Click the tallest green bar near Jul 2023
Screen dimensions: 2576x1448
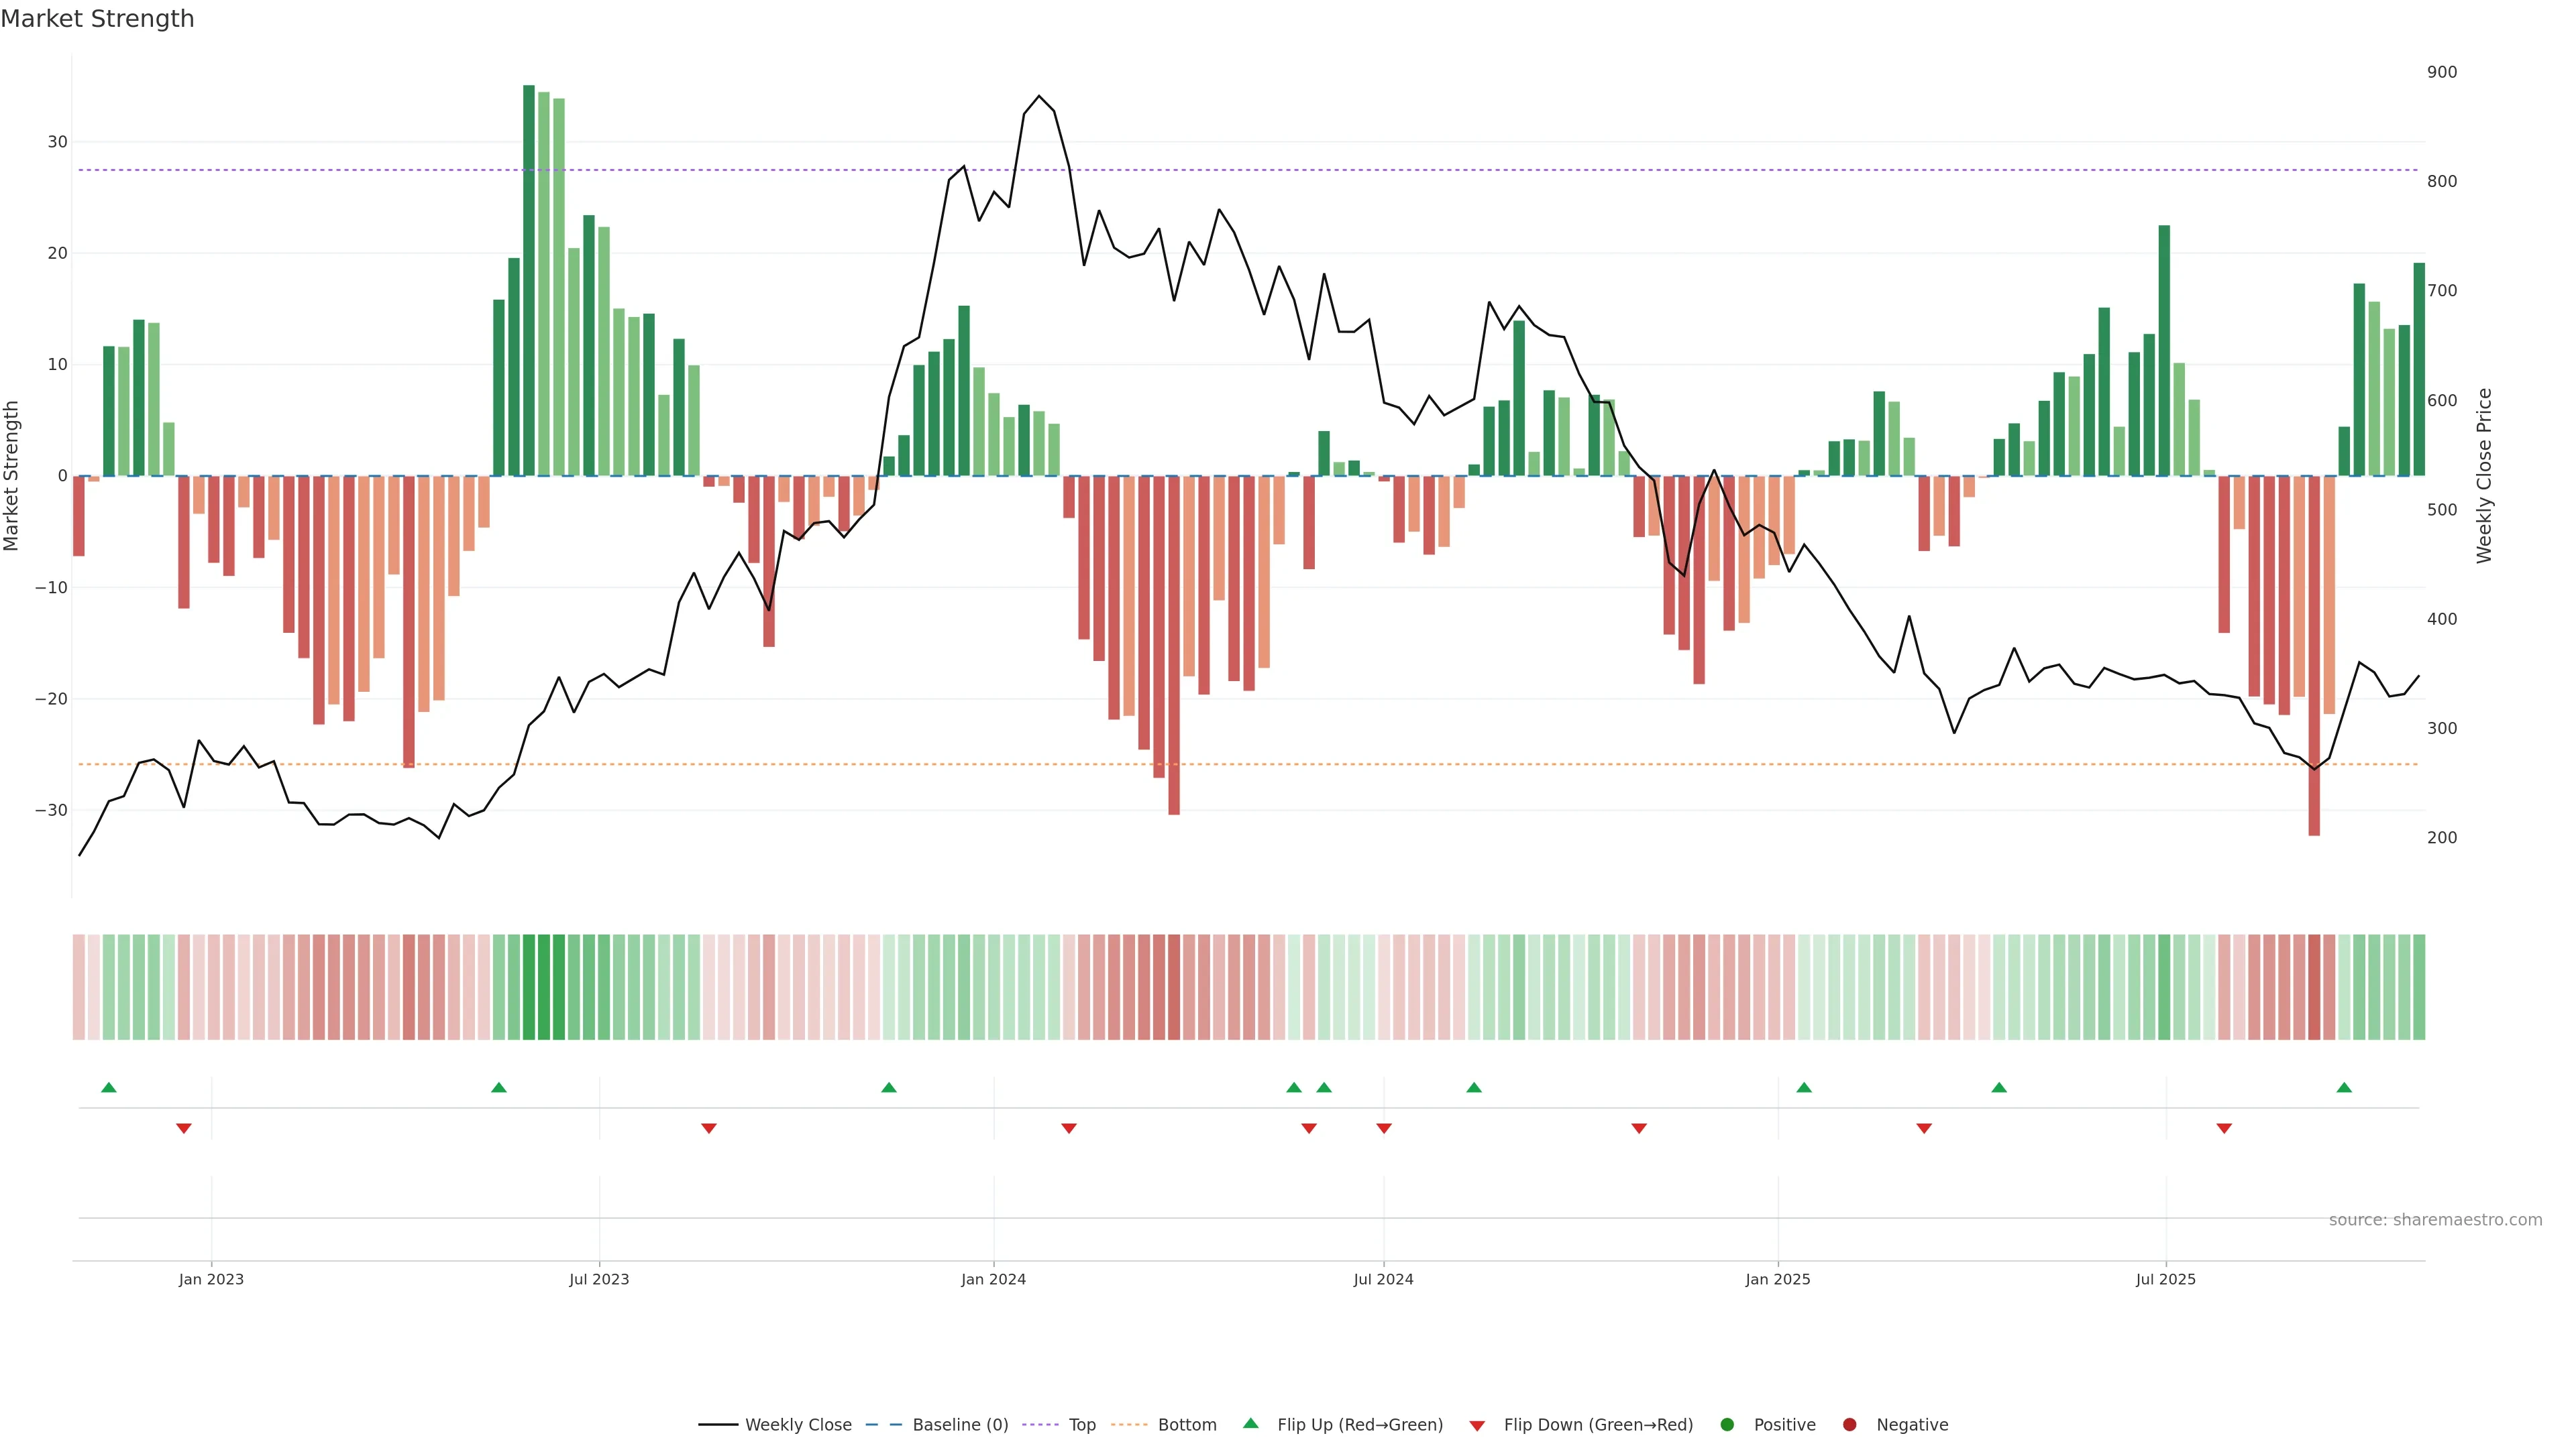(x=529, y=280)
